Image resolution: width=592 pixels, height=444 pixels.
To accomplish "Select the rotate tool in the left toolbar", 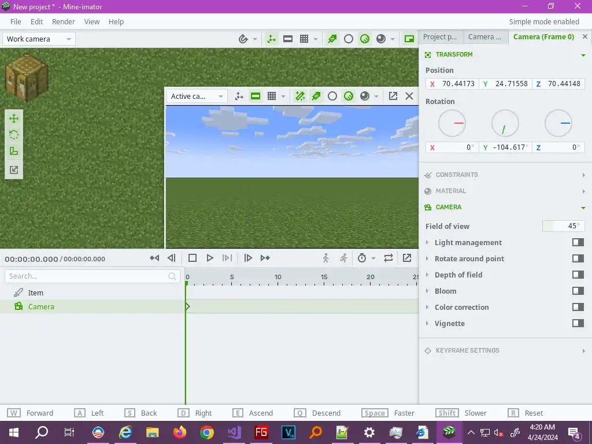I will 14,135.
